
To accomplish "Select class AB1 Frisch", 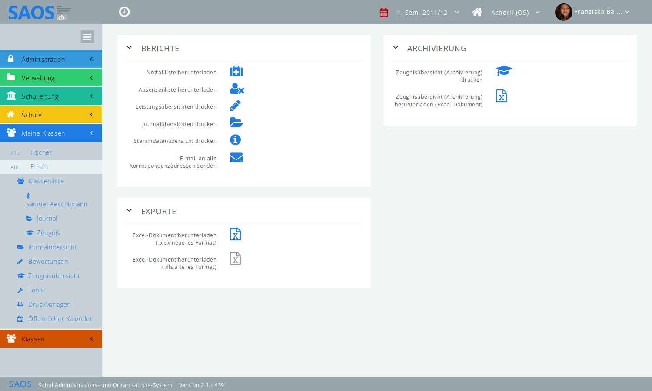I will (51, 167).
